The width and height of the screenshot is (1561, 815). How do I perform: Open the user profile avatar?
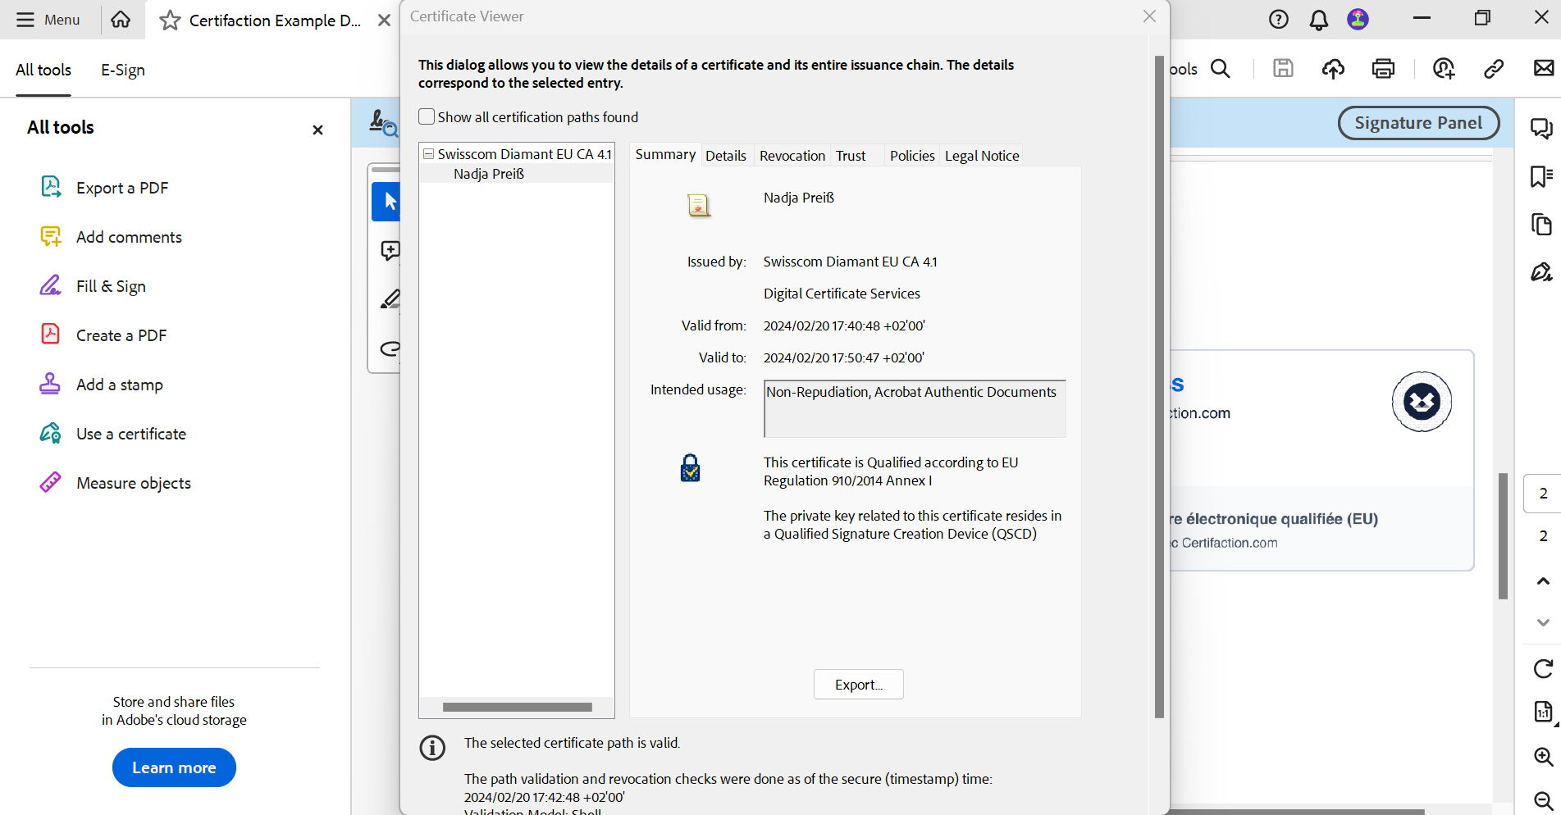pos(1358,20)
